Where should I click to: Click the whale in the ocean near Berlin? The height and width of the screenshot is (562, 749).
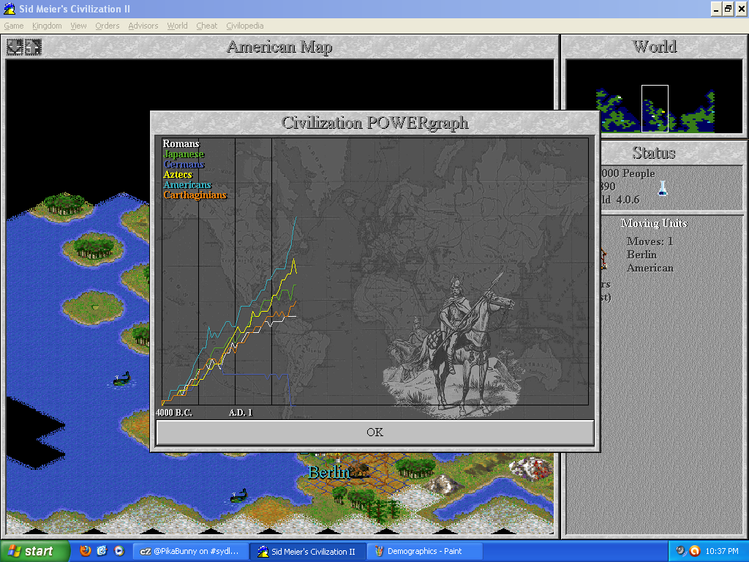[239, 495]
